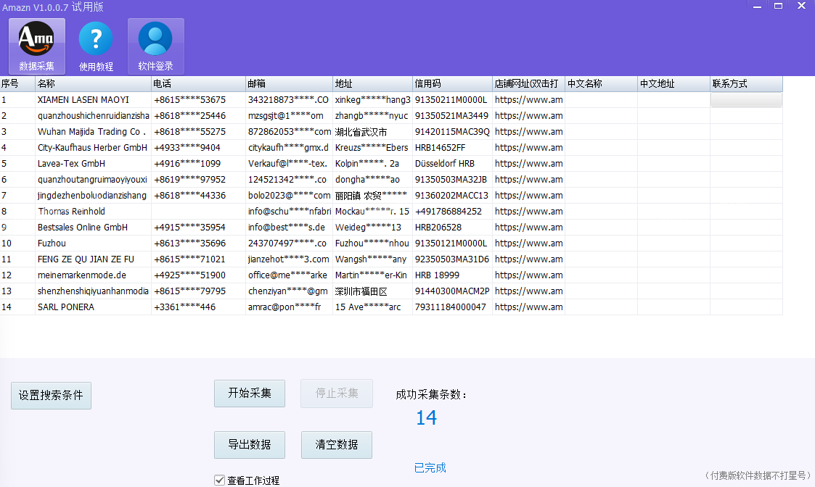Click the 信用码 column header
Viewport: 815px width, 487px height.
tap(452, 83)
